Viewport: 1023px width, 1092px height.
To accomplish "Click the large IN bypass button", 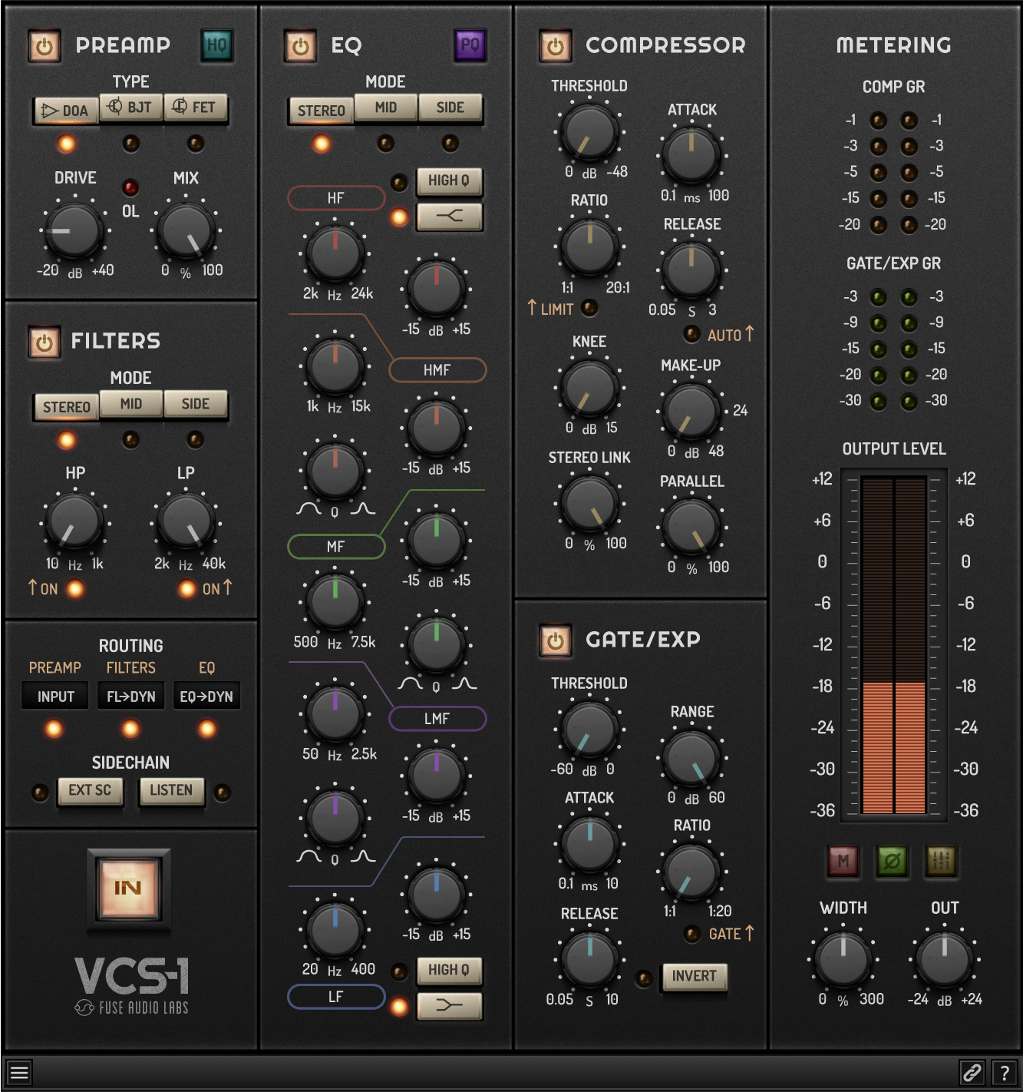I will (x=128, y=888).
